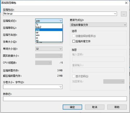Select wim archive format option
Image resolution: width=130 pixels, height=113 pixels.
(x=49, y=35)
